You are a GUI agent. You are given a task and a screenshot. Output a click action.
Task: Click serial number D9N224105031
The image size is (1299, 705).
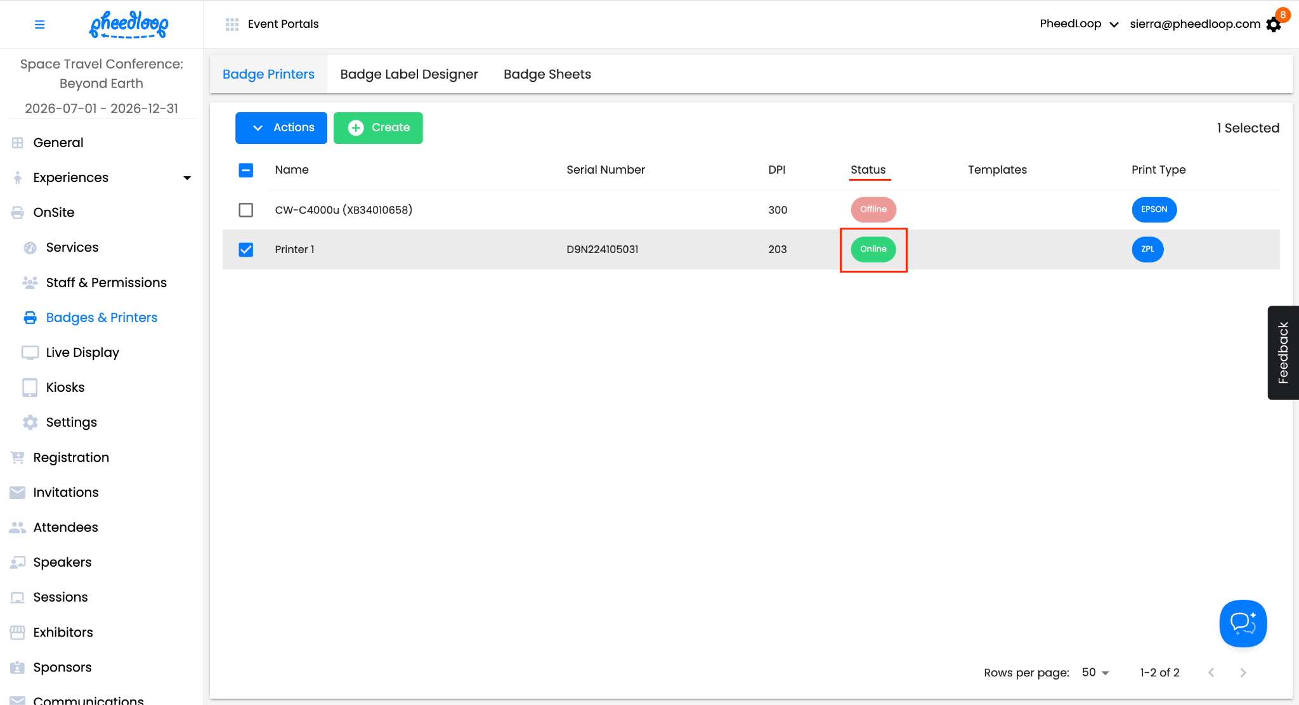click(x=603, y=249)
